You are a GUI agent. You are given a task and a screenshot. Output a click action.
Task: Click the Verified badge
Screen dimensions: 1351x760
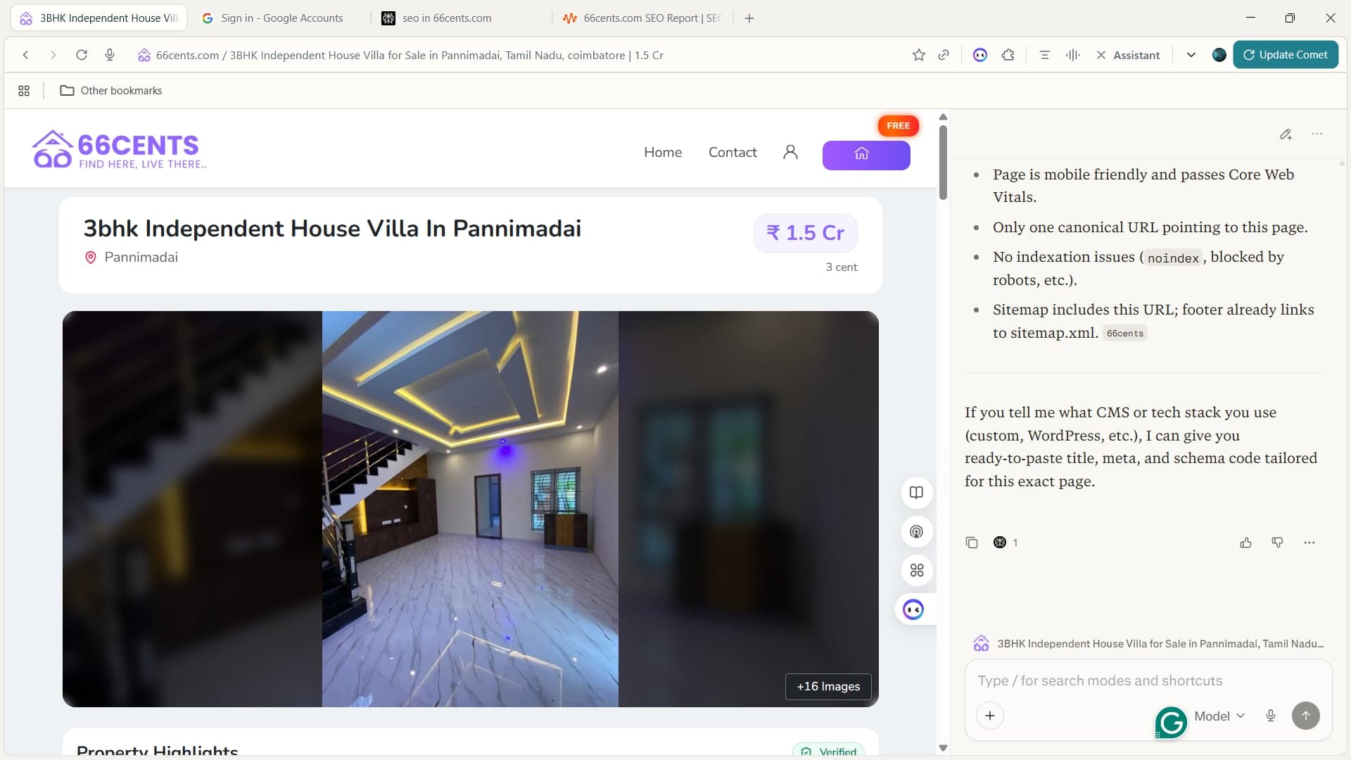click(828, 751)
